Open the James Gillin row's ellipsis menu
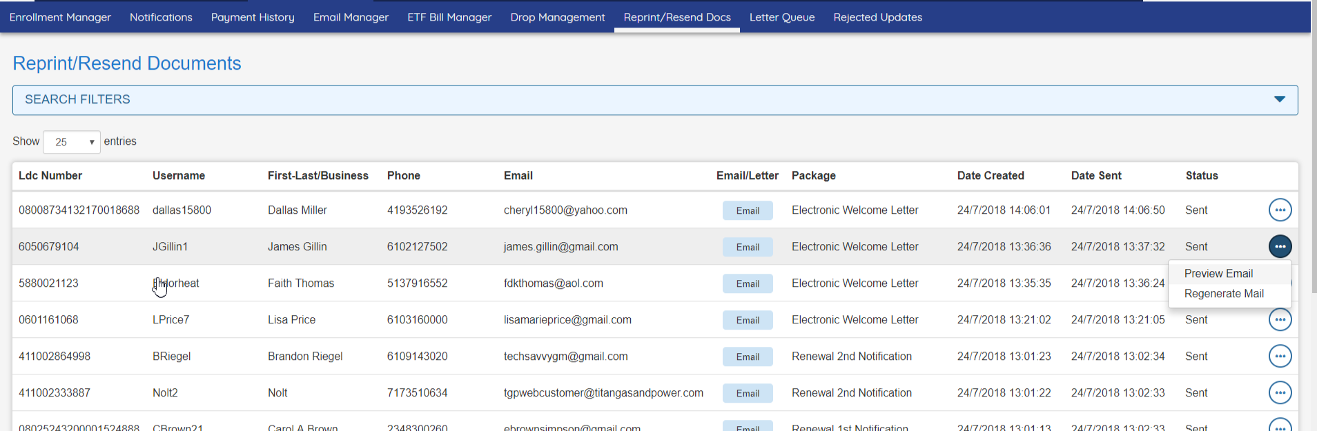This screenshot has width=1317, height=431. (x=1280, y=246)
